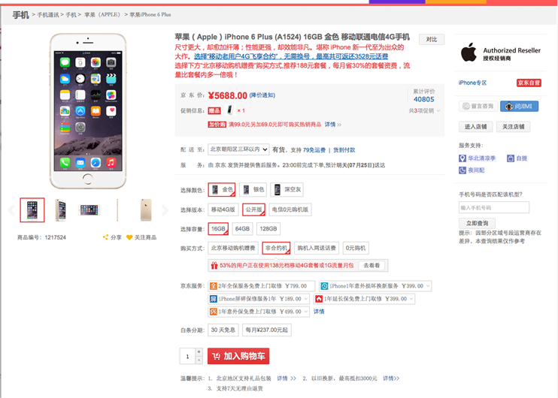The height and width of the screenshot is (398, 558).
Task: Open the iPhone屏碎保修服务1年 ¥189.00 dropdown
Action: click(259, 299)
